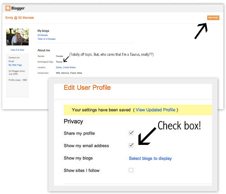The height and width of the screenshot is (194, 226).
Task: Select the 'Taurus' astrological sign value
Action: [59, 62]
